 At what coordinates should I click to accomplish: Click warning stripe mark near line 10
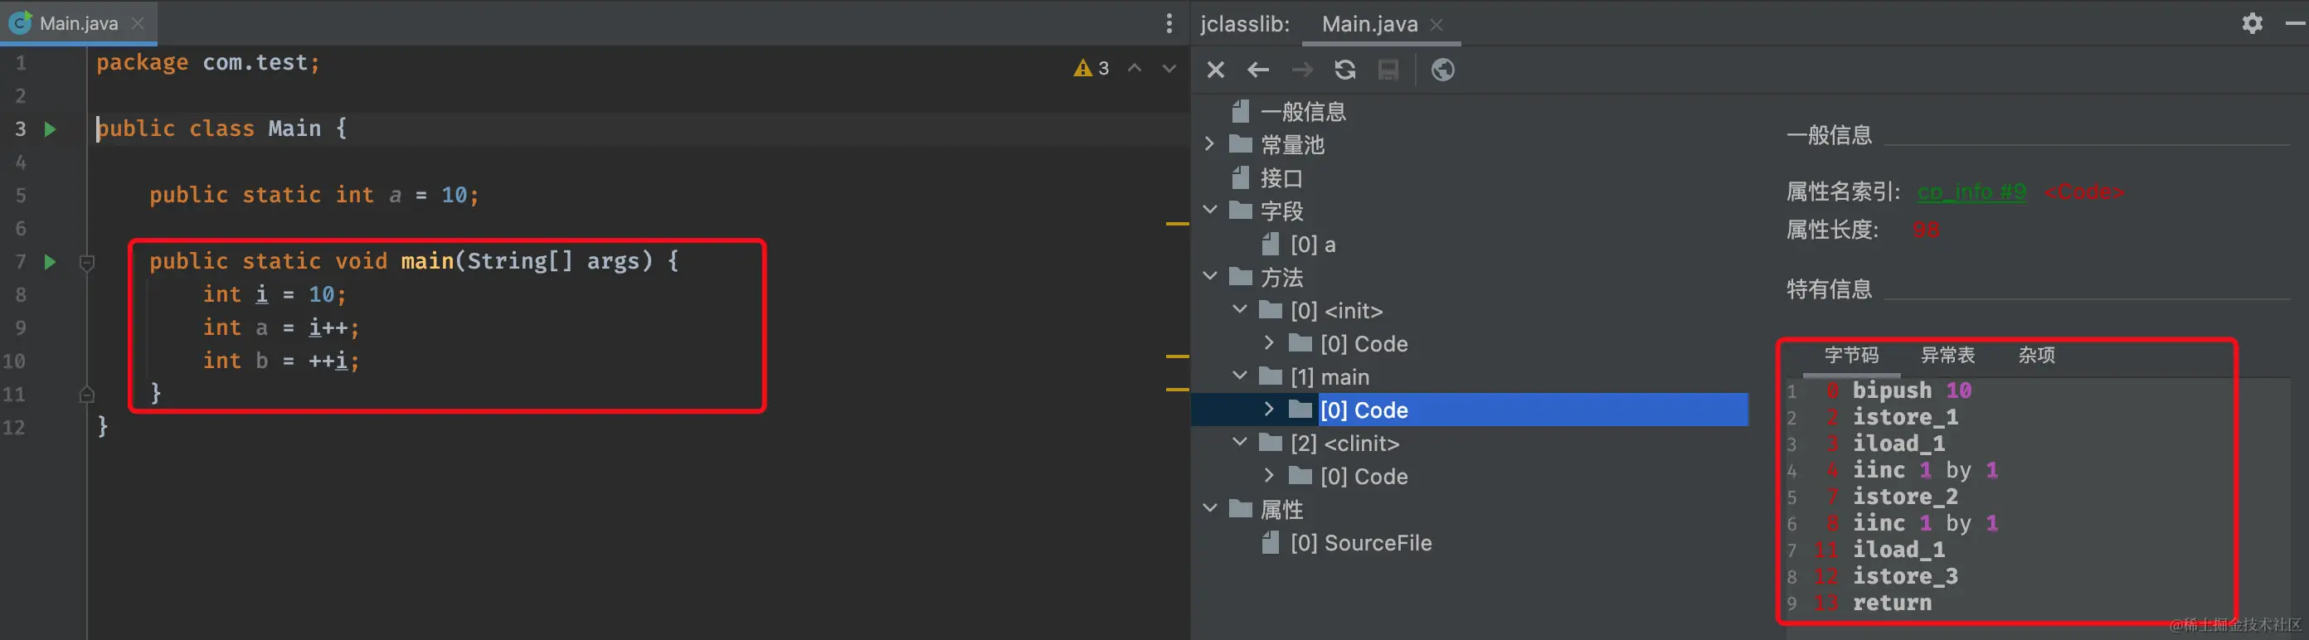point(1177,356)
